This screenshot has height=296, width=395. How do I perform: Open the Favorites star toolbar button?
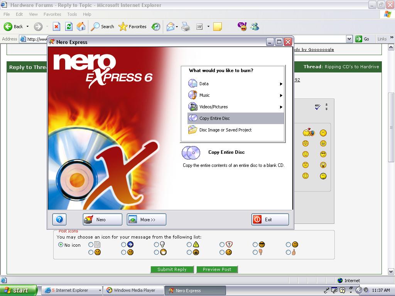coord(133,27)
